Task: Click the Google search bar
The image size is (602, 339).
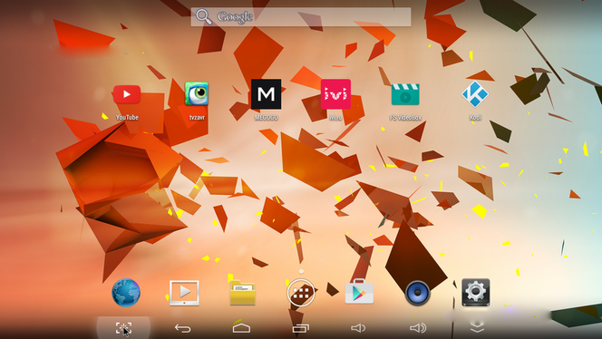Action: [301, 17]
